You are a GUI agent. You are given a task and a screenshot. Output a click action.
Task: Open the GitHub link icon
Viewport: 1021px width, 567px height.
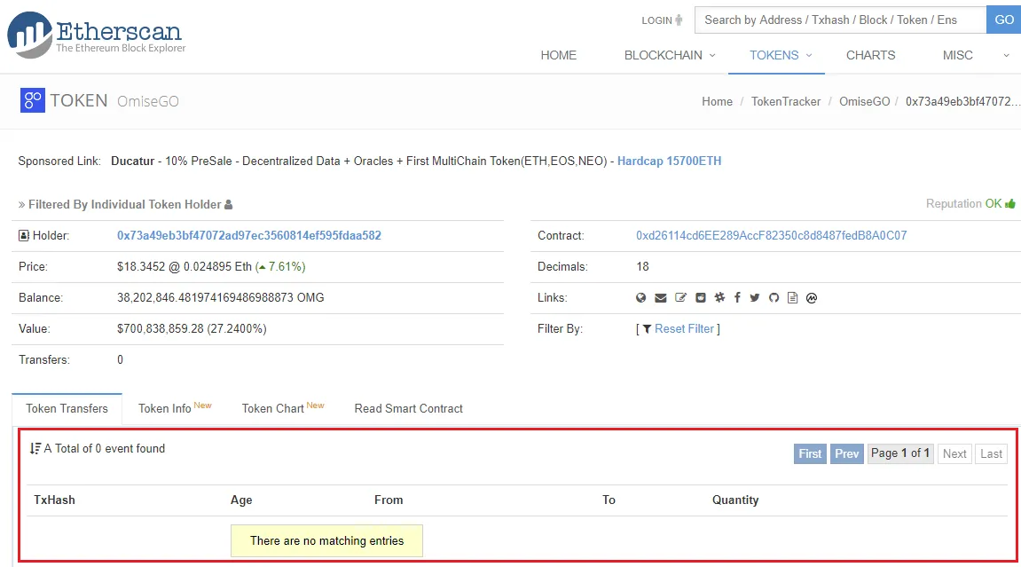[x=774, y=297]
